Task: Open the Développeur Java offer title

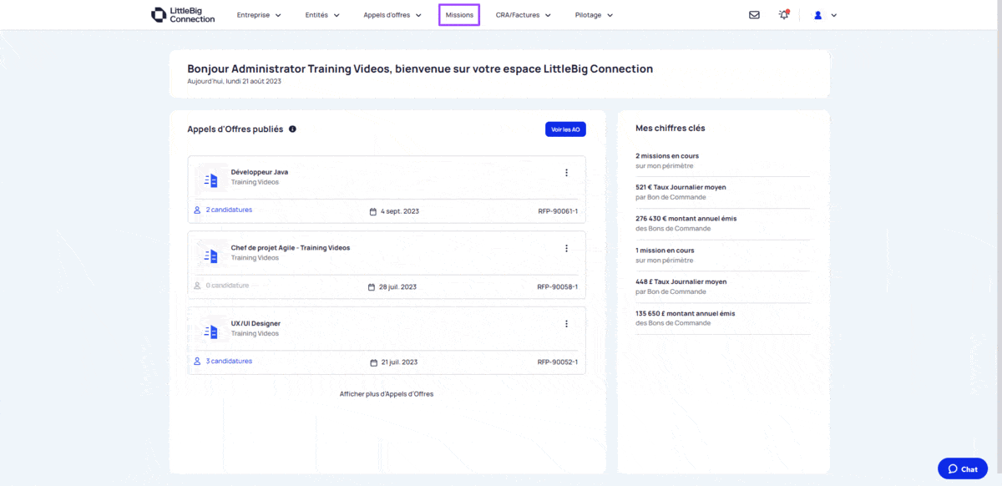Action: pyautogui.click(x=260, y=172)
